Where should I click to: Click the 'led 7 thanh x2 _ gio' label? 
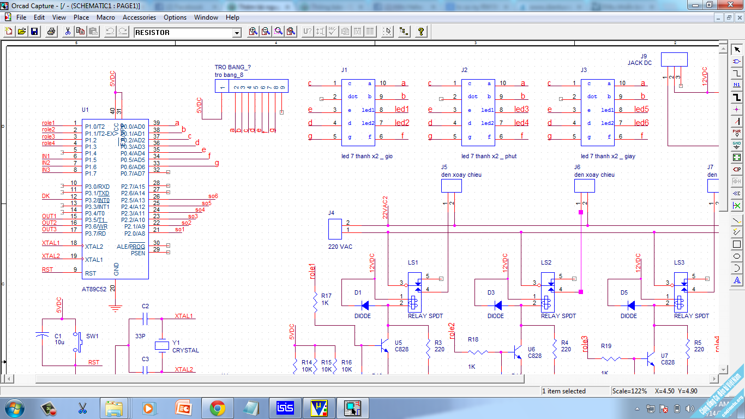[x=367, y=156]
